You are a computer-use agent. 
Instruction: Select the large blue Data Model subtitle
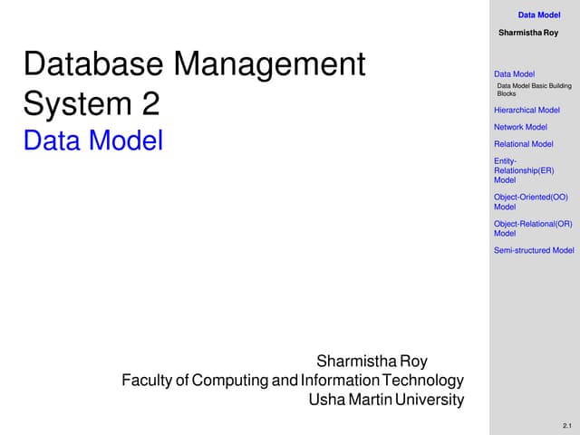(93, 141)
